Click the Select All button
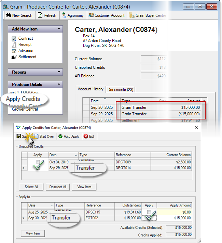This screenshot has height=243, width=222. tap(31, 187)
